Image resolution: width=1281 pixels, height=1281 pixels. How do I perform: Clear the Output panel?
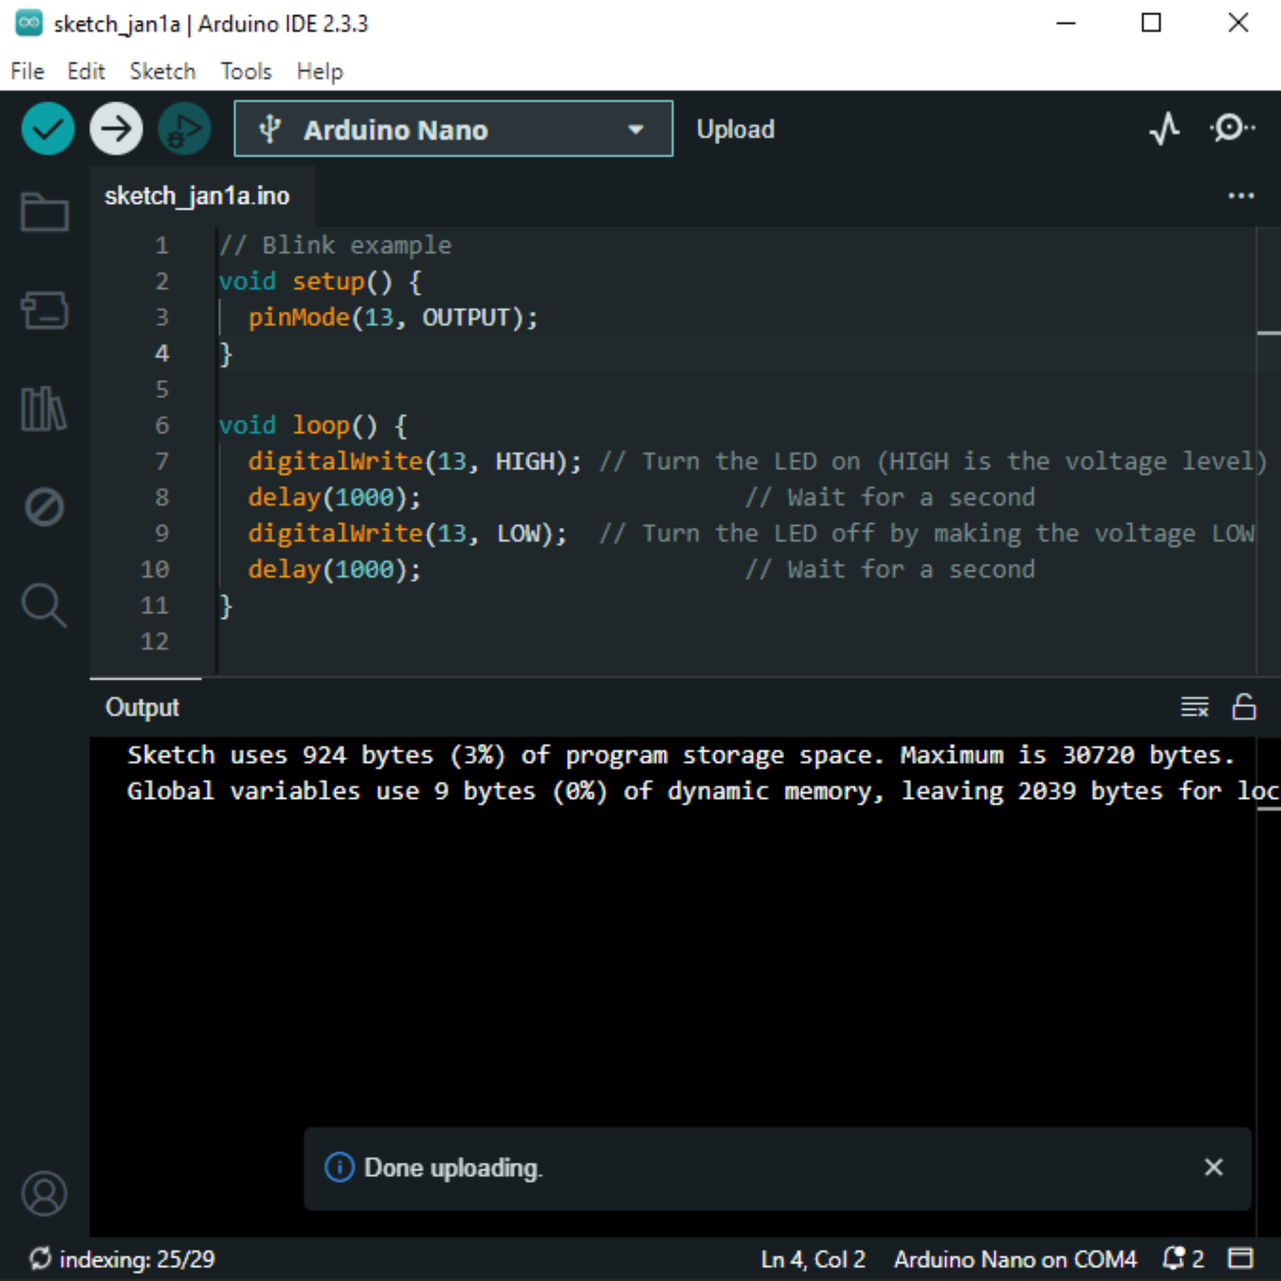tap(1195, 708)
